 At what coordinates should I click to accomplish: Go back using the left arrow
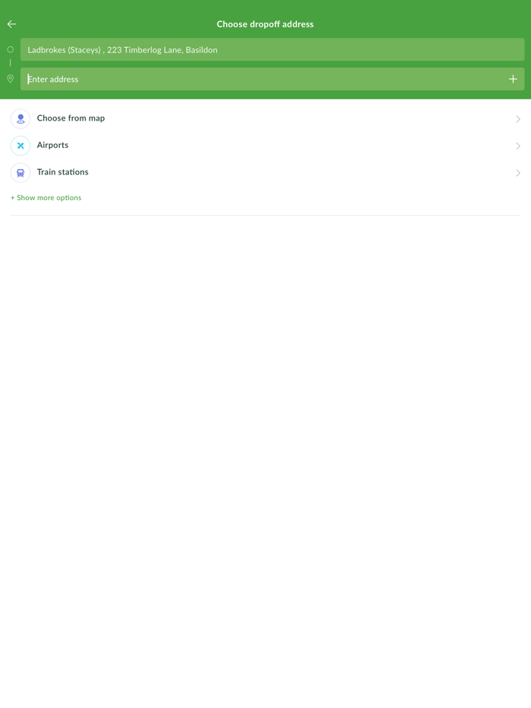[x=11, y=24]
